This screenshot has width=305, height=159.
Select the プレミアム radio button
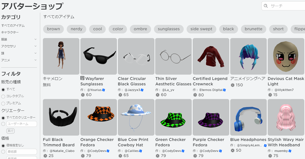(x=3, y=103)
